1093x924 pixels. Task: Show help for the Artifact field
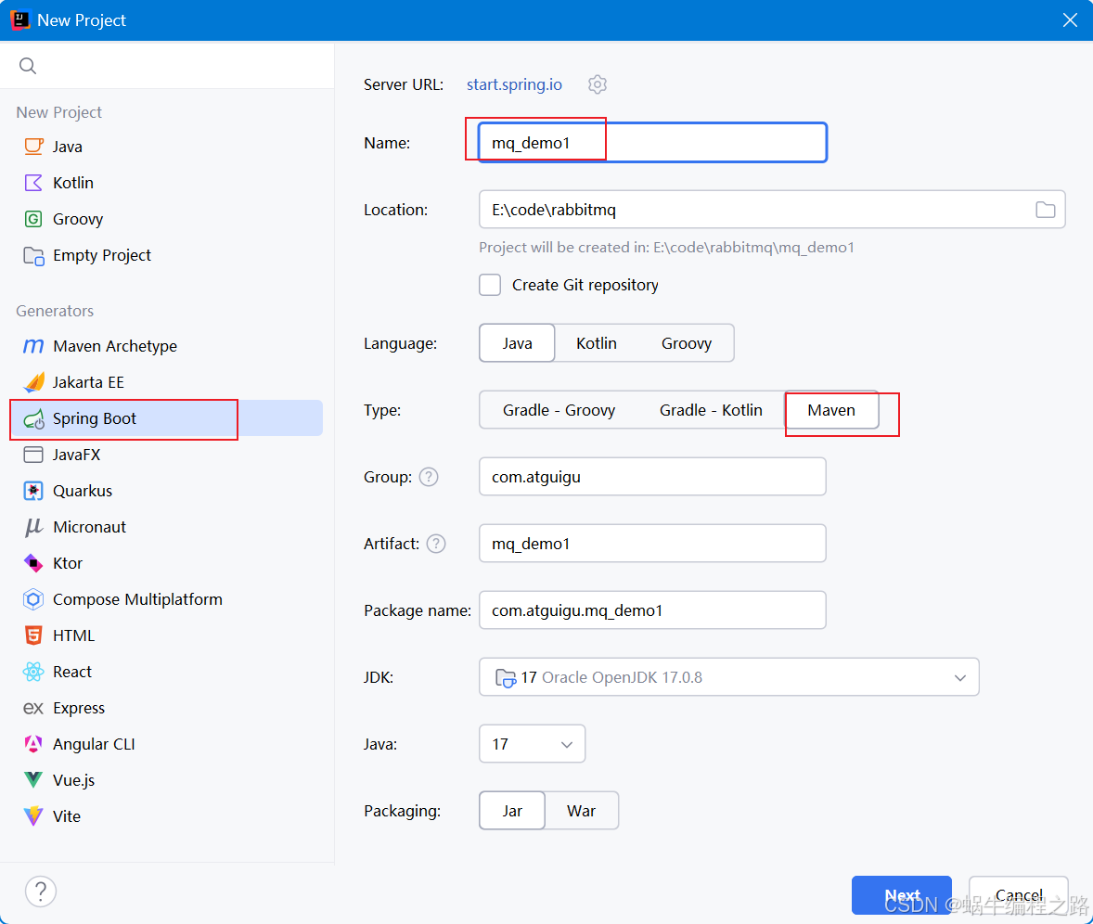pos(436,544)
